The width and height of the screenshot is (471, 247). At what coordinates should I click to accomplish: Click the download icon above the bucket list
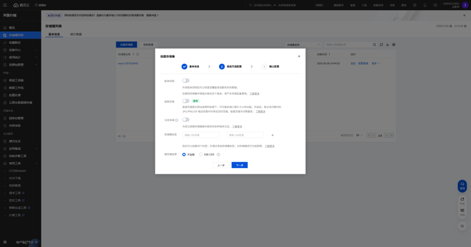pyautogui.click(x=388, y=45)
